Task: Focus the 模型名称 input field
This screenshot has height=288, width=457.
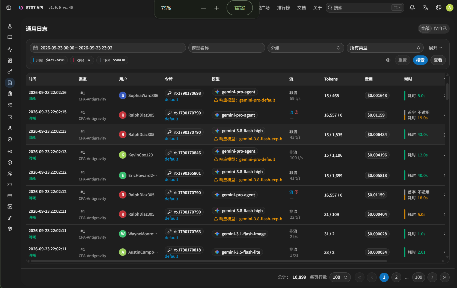Action: [x=227, y=48]
